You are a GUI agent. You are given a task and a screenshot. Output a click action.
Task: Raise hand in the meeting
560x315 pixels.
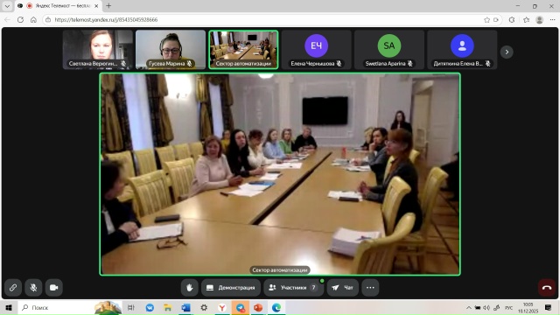[x=190, y=288]
